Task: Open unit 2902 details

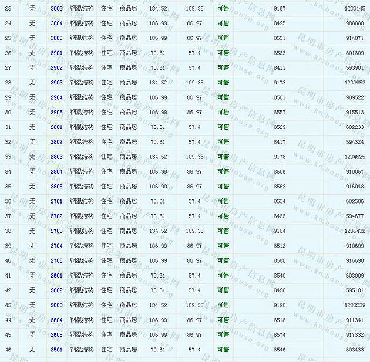Action: pyautogui.click(x=56, y=68)
